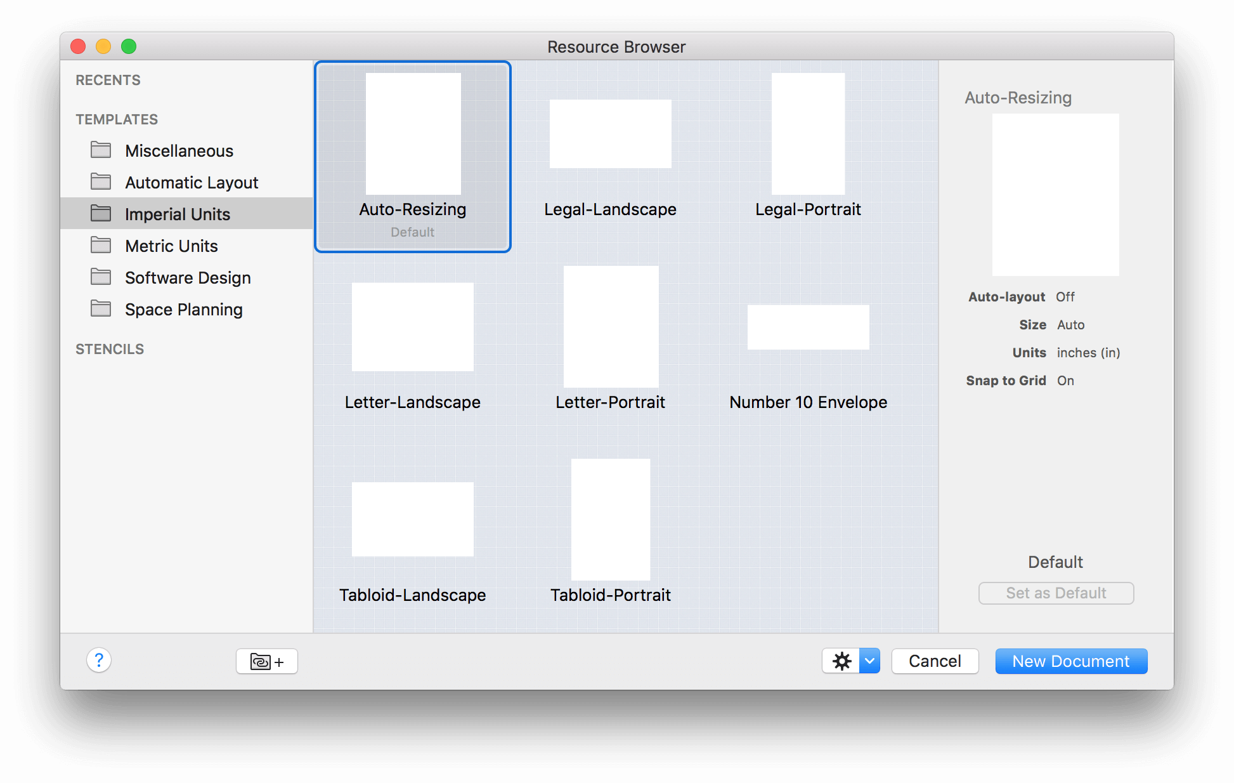Viewport: 1234px width, 783px height.
Task: Click the help question mark icon
Action: click(x=98, y=660)
